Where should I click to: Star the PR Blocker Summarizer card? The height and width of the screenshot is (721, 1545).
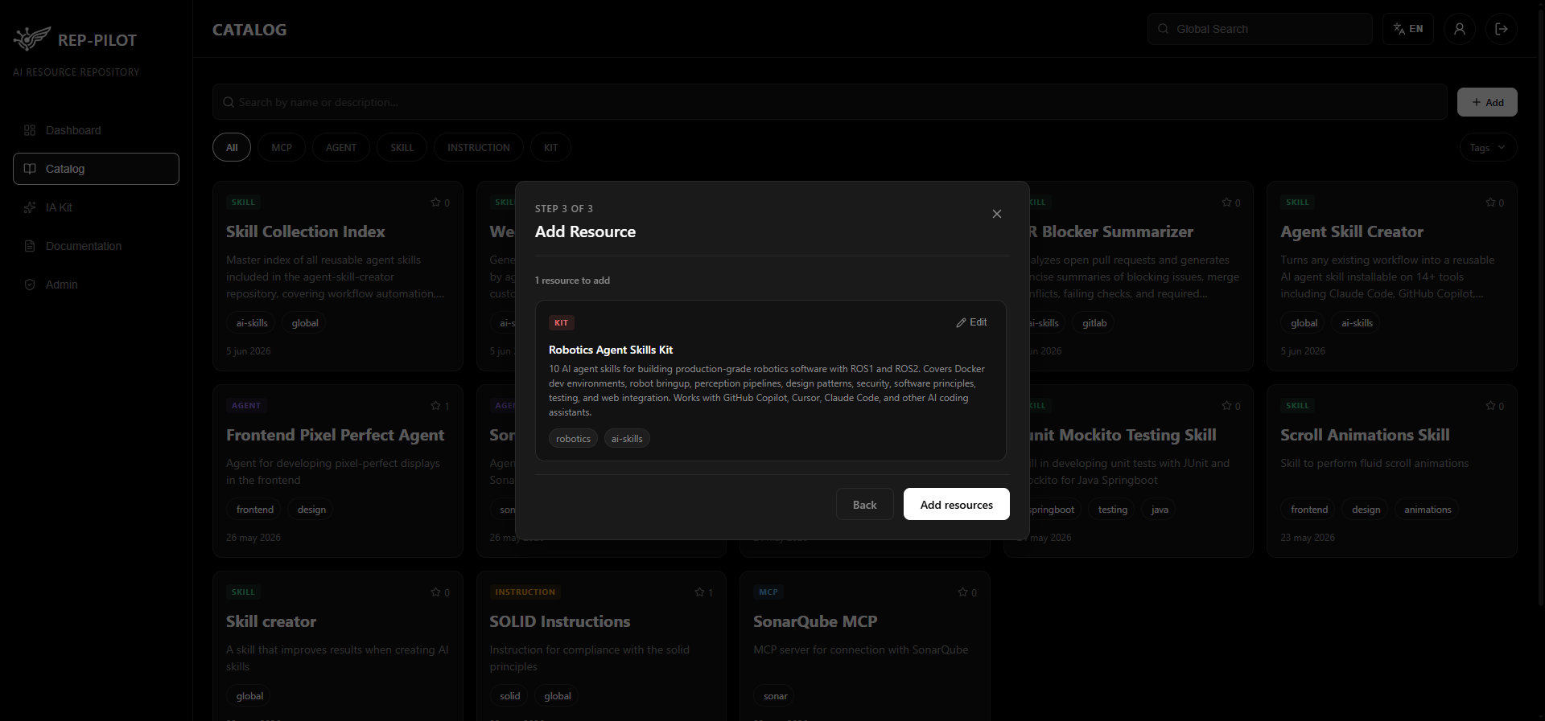click(1226, 203)
